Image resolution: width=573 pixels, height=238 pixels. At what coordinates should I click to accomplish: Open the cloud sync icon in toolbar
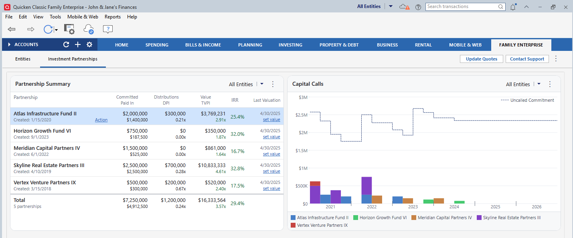click(x=89, y=29)
